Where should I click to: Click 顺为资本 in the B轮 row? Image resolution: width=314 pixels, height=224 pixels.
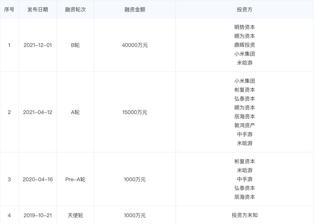click(x=245, y=36)
